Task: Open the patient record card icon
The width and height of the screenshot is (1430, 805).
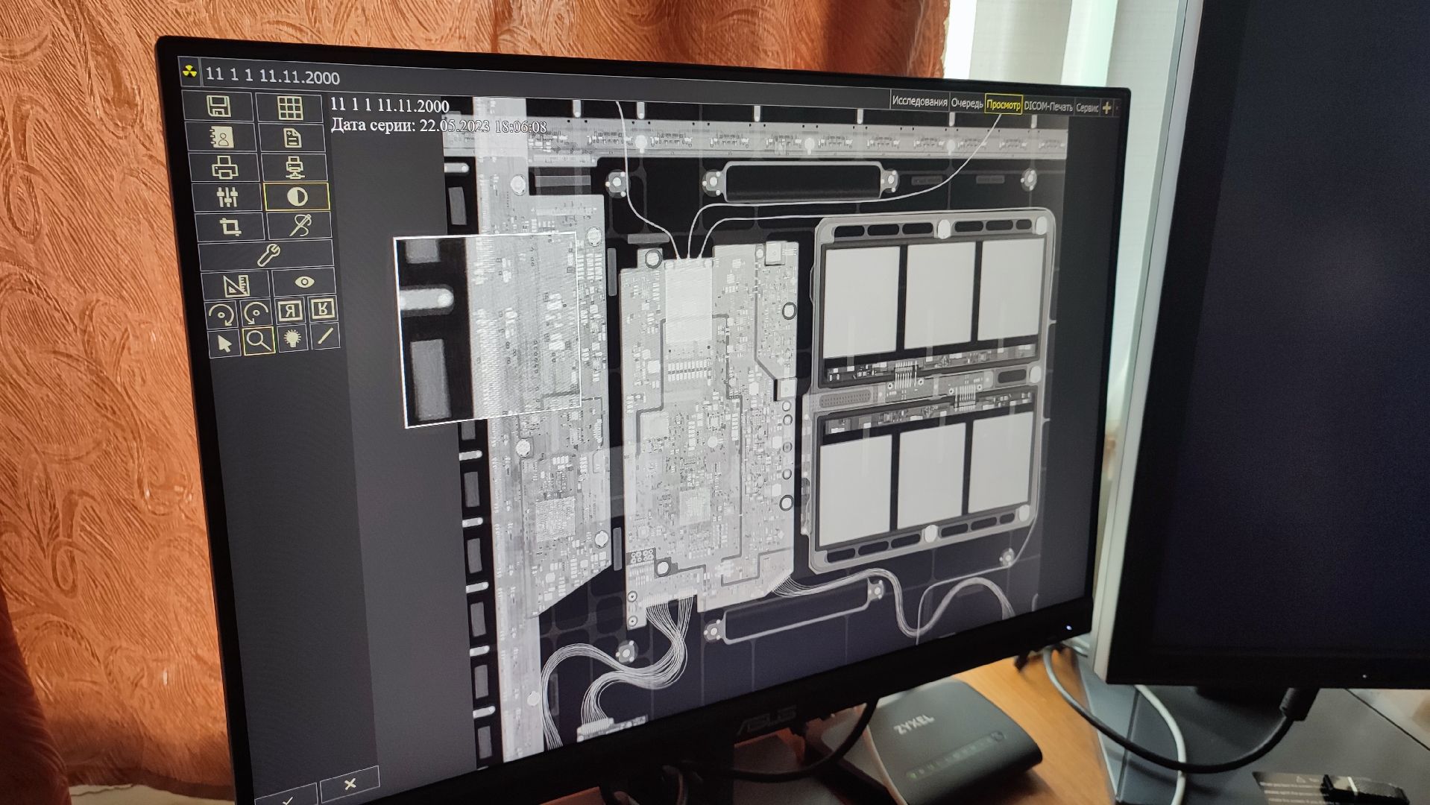Action: [222, 137]
